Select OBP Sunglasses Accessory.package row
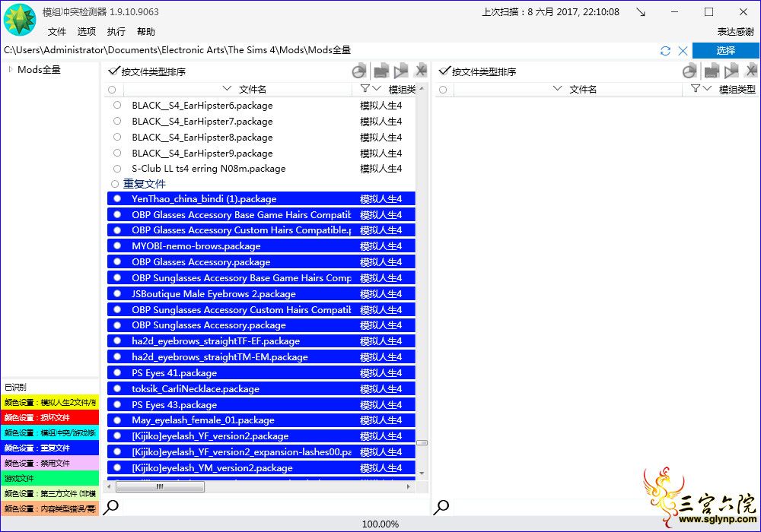761x532 pixels. pyautogui.click(x=261, y=325)
